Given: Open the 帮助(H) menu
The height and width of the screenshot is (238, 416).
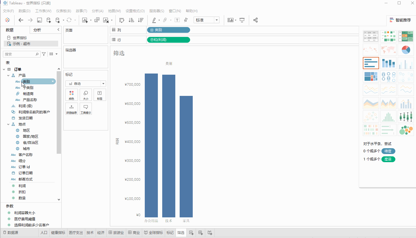Looking at the screenshot, I should coord(192,11).
